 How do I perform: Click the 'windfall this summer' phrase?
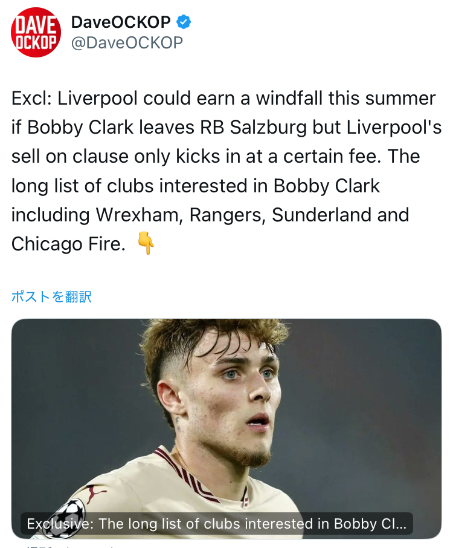(x=346, y=98)
